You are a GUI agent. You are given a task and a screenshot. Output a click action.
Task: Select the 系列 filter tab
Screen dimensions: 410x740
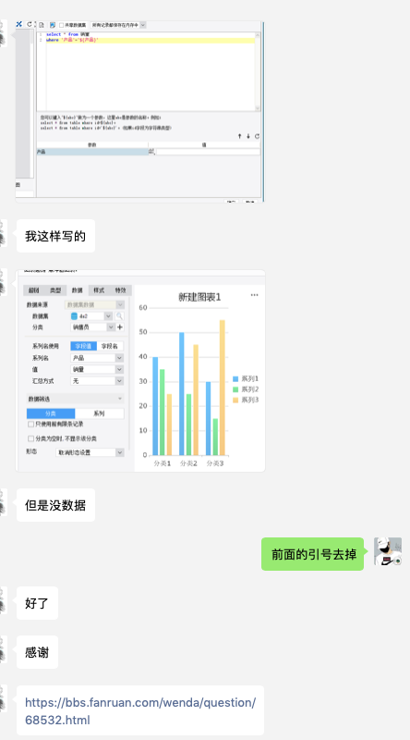coord(100,413)
